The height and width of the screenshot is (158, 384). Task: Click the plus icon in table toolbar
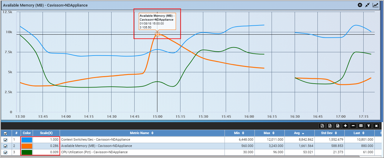(345, 126)
